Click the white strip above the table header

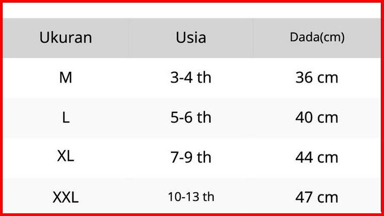[192, 11]
